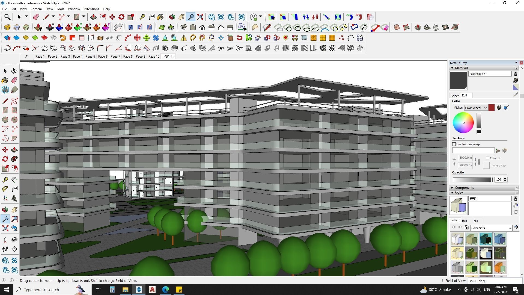This screenshot has width=524, height=295.
Task: Click the current style preview thumbnail
Action: click(x=458, y=206)
